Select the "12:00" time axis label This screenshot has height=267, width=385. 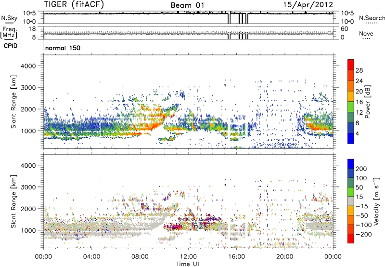pyautogui.click(x=188, y=257)
